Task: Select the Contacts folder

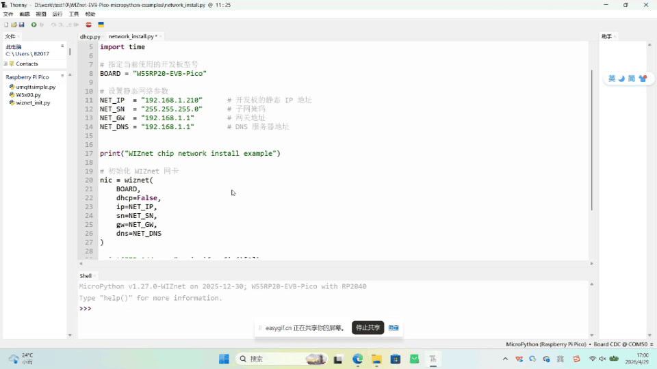Action: click(x=27, y=64)
